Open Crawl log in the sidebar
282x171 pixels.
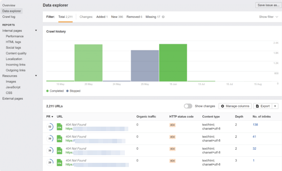pos(10,17)
